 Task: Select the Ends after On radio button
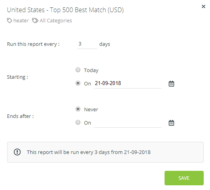click(78, 122)
